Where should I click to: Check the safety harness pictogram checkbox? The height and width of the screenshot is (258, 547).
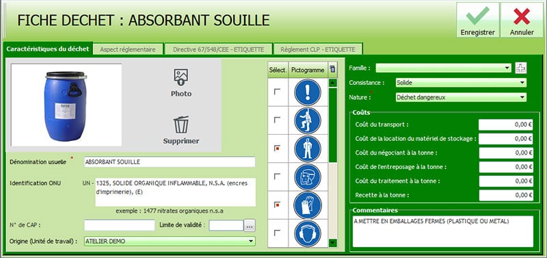(278, 120)
